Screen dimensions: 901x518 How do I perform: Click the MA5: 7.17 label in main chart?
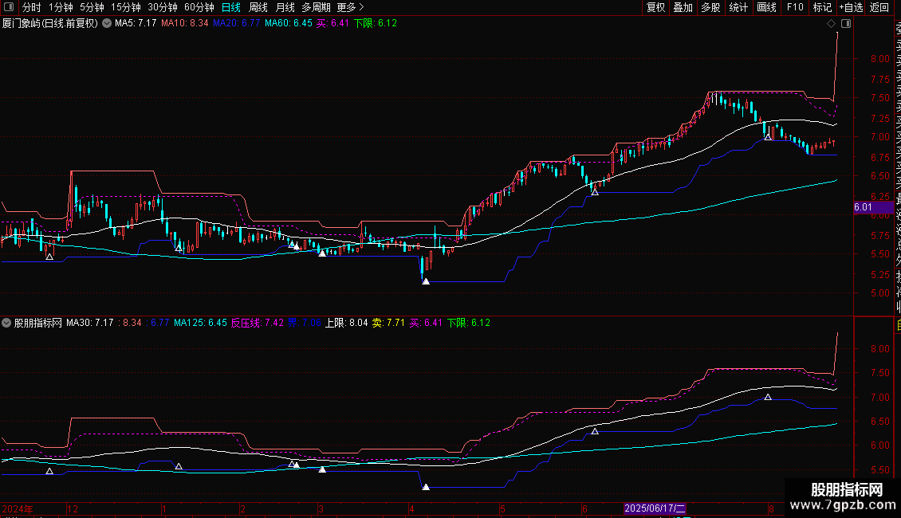tap(136, 24)
